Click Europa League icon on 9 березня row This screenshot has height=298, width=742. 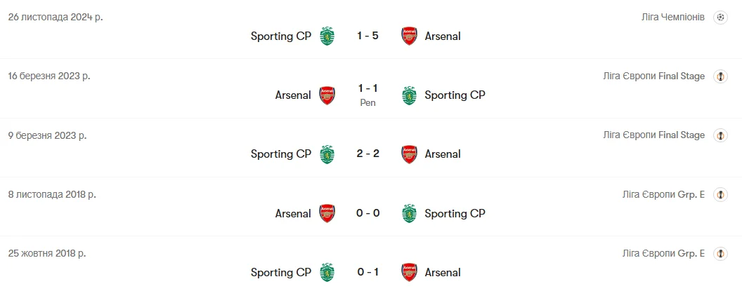pyautogui.click(x=720, y=135)
